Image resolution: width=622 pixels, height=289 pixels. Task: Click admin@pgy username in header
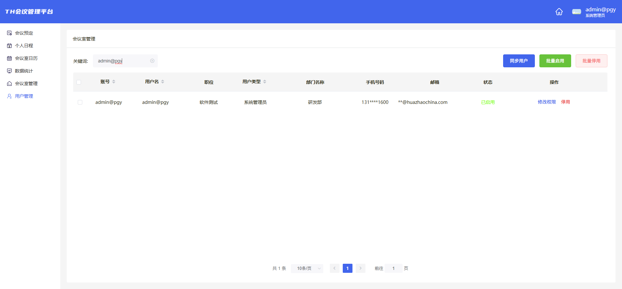(600, 10)
